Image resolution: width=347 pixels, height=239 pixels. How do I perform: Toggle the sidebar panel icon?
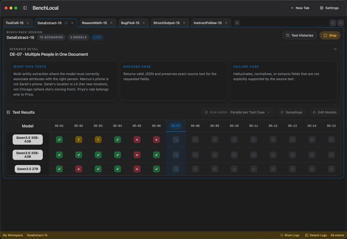tap(25, 8)
